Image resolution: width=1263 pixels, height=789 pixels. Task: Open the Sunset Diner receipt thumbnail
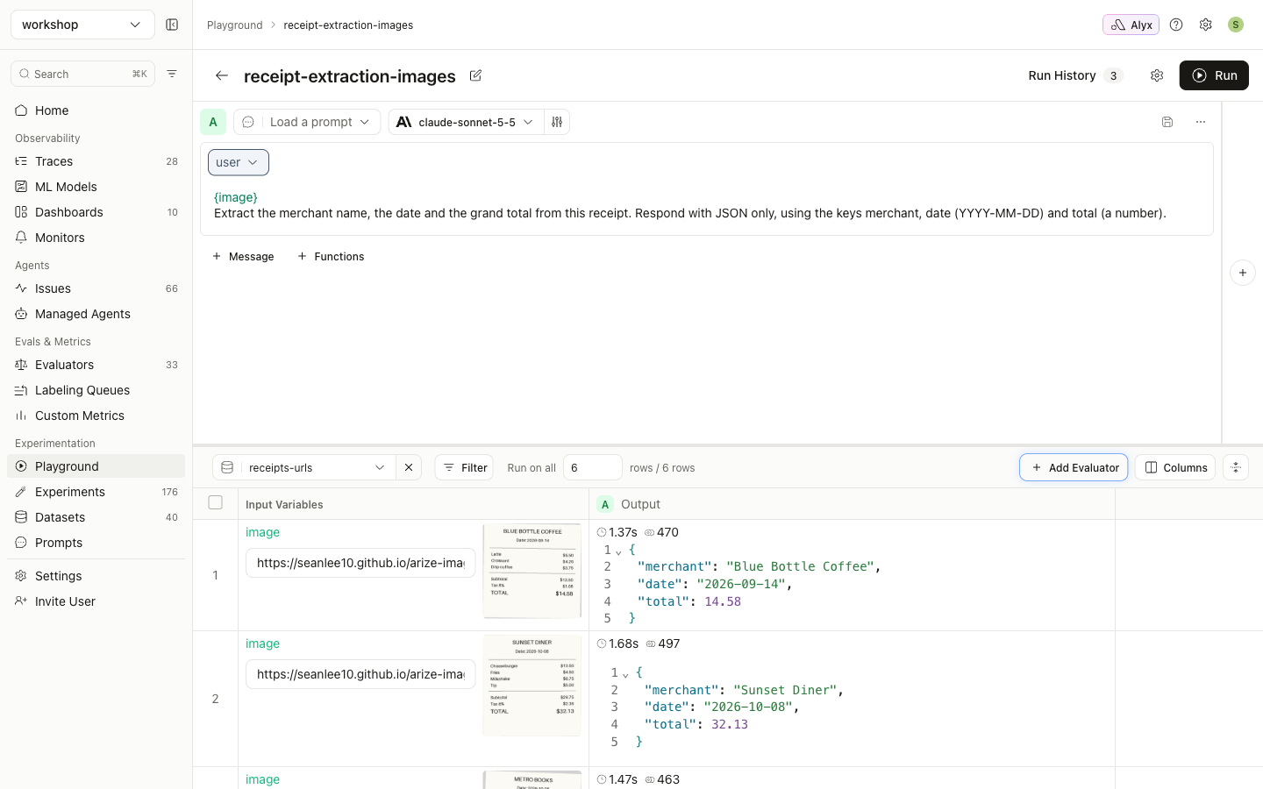tap(532, 686)
